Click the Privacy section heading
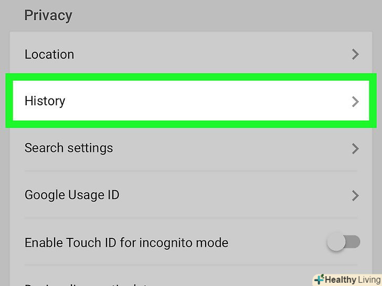Screen dimensions: 382x286 [x=48, y=15]
